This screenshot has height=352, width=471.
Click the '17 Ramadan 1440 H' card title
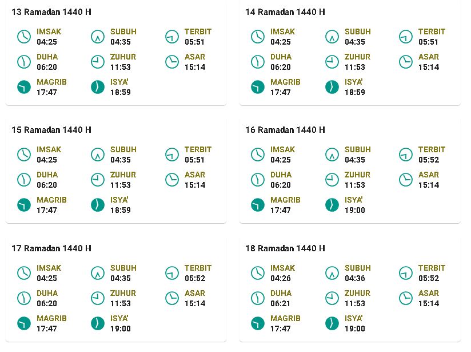(51, 248)
